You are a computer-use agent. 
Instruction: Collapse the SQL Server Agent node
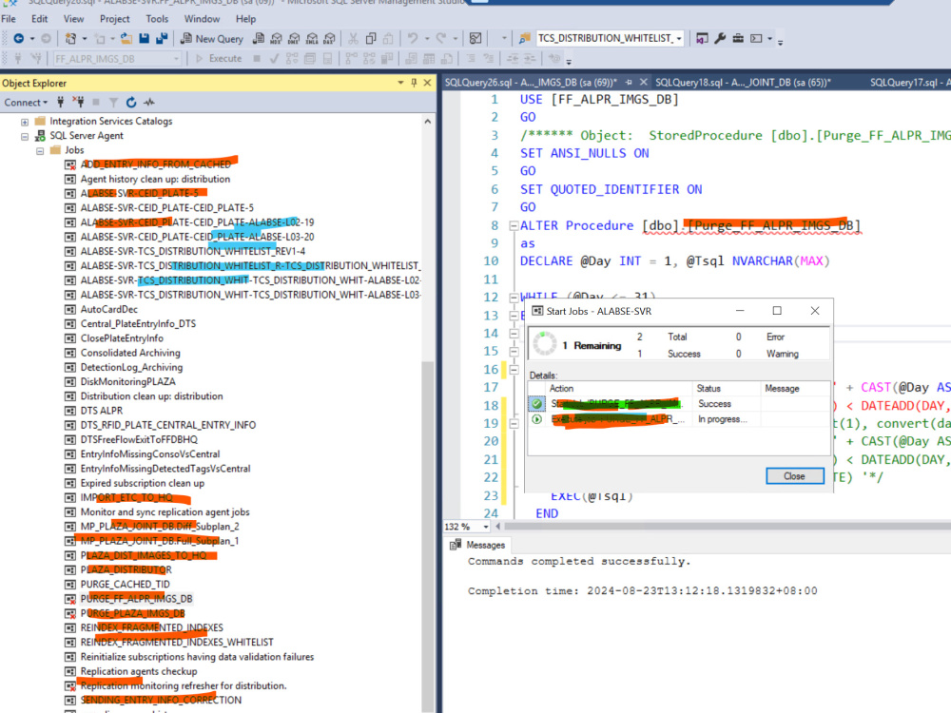(x=25, y=136)
